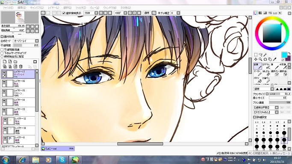Select the lasso selection tool
The width and height of the screenshot is (292, 164).
[x=260, y=55]
